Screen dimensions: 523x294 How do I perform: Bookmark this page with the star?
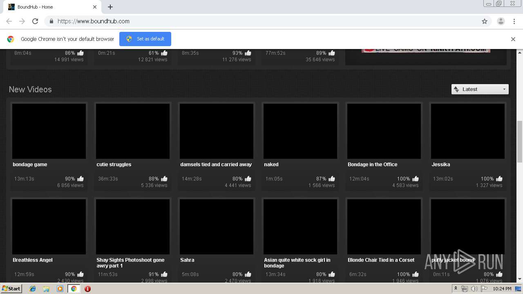click(485, 21)
